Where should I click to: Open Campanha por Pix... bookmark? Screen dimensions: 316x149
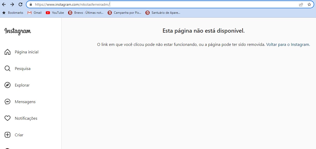(x=128, y=12)
